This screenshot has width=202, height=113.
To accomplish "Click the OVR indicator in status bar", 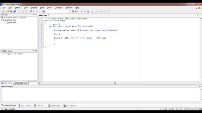I will coord(187,109).
